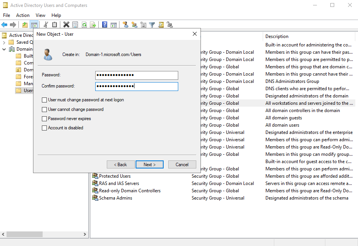Viewport: 358px width, 246px height.
Task: Collapse the Domain-1 tree node
Action: point(3,49)
